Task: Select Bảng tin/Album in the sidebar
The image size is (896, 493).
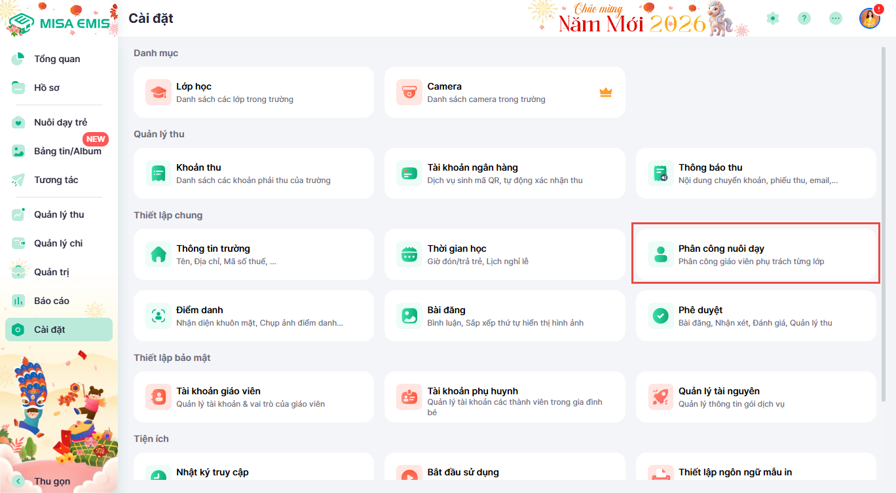Action: (x=67, y=151)
